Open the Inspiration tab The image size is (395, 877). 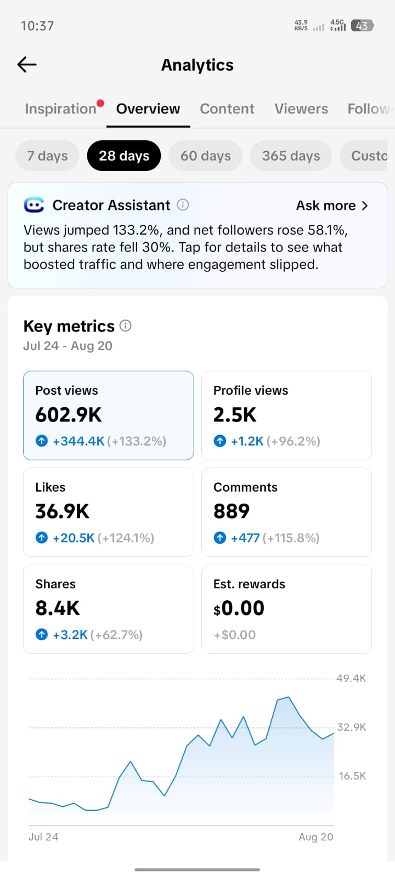click(x=60, y=109)
